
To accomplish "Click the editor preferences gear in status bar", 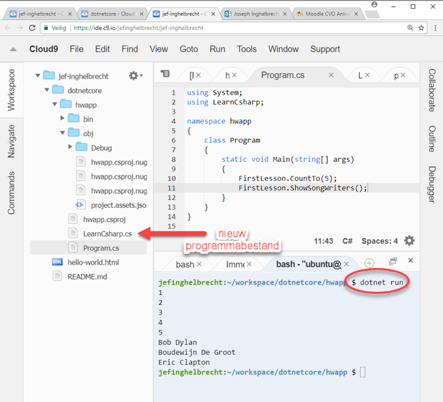I will 409,241.
